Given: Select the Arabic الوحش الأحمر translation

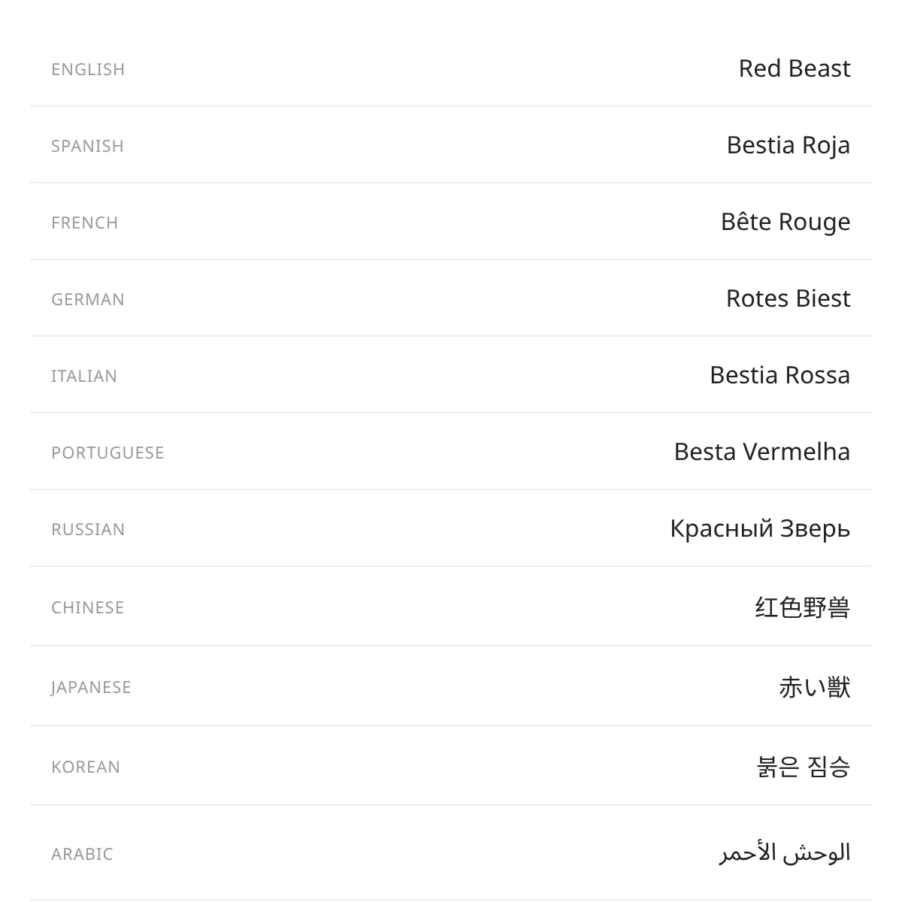Looking at the screenshot, I should click(x=785, y=853).
